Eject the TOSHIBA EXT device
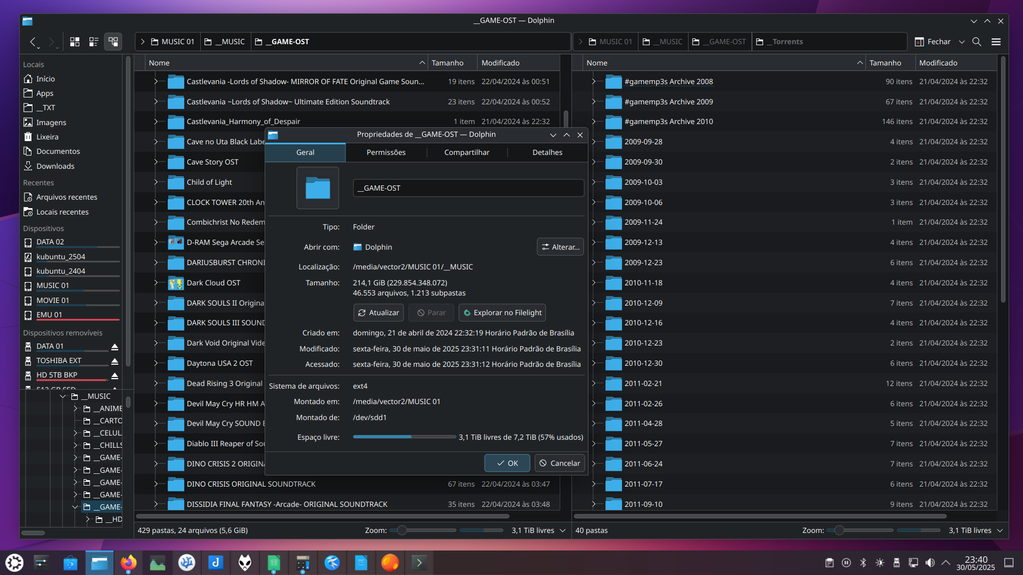Screen dimensions: 1023x575 [114, 361]
